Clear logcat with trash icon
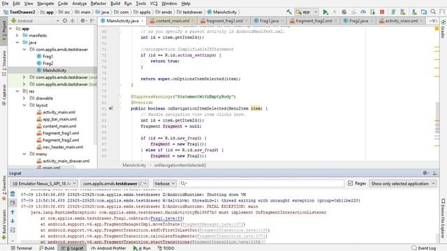447x251 pixels. 13,194
